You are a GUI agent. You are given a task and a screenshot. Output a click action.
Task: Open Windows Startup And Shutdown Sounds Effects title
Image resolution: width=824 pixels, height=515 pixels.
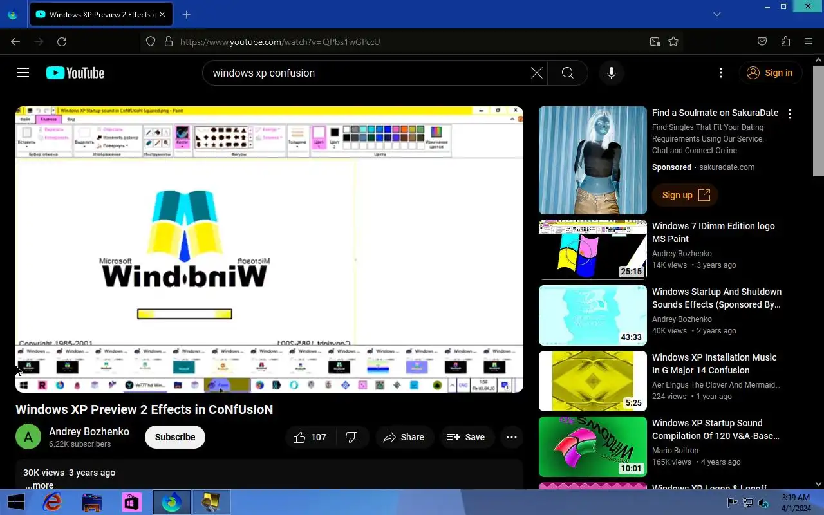tap(716, 298)
